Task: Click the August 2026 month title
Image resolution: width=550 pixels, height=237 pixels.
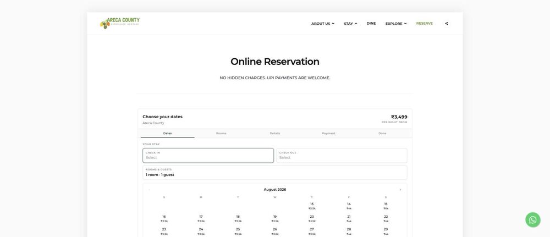Action: [x=274, y=190]
